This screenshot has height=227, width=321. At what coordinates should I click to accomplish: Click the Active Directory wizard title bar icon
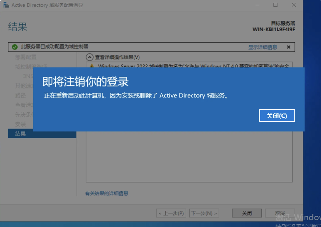[6, 5]
